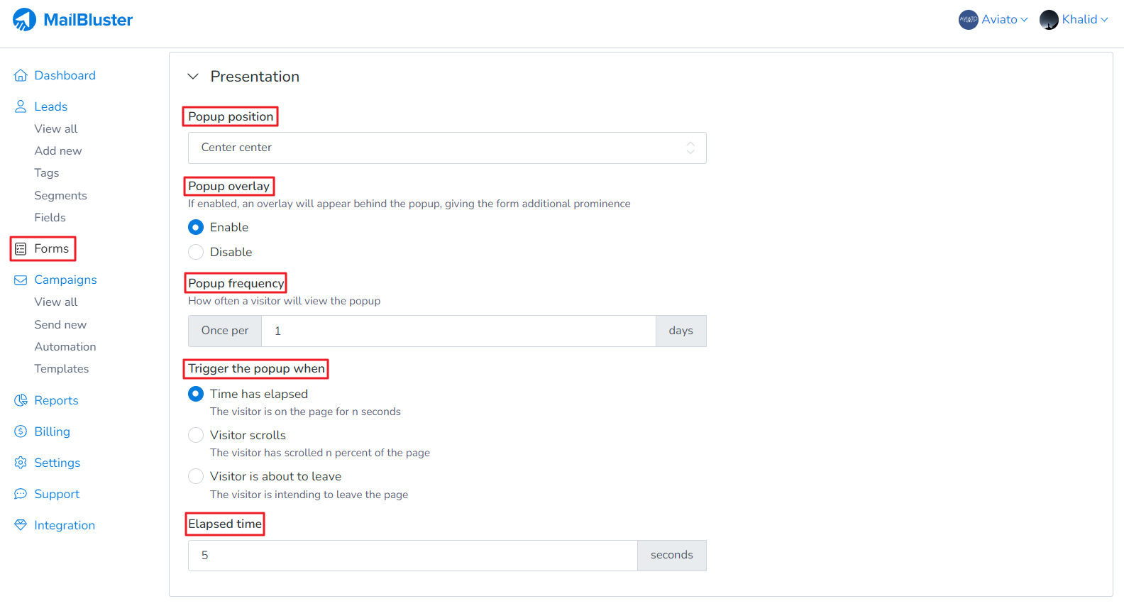Screen dimensions: 1124x606
Task: Disable the popup overlay
Action: coord(196,252)
